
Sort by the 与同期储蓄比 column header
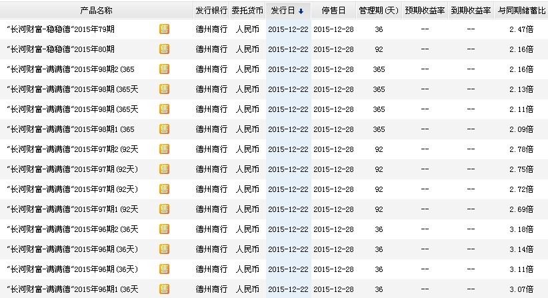pos(521,11)
